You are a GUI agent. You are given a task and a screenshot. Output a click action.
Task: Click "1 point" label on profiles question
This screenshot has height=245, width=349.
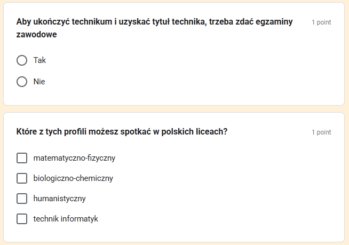[321, 132]
